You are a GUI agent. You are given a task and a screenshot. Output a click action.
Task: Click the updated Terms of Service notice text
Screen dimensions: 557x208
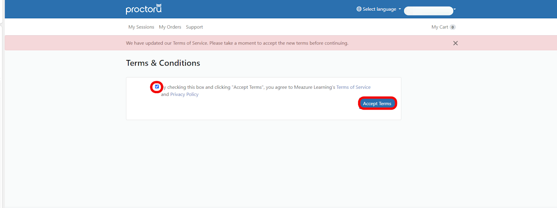click(237, 43)
